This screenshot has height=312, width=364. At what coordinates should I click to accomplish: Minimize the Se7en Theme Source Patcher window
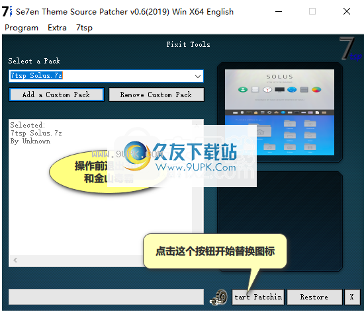(279, 11)
